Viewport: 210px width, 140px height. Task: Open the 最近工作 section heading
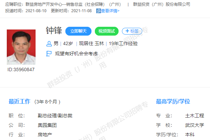[19, 101]
